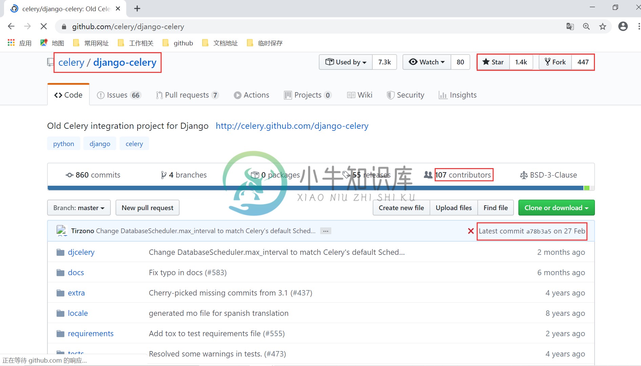View the failed build status X
641x366 pixels.
[471, 231]
